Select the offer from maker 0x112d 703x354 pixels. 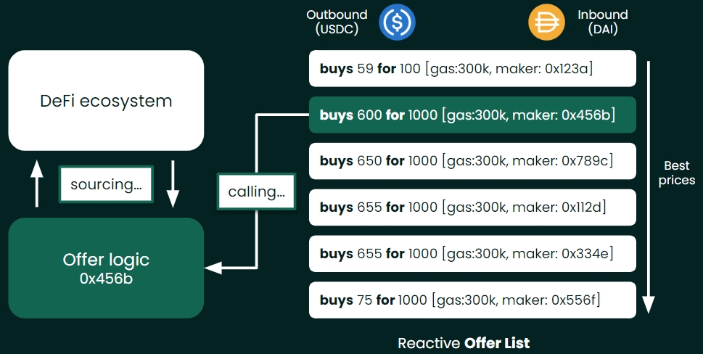tap(472, 207)
